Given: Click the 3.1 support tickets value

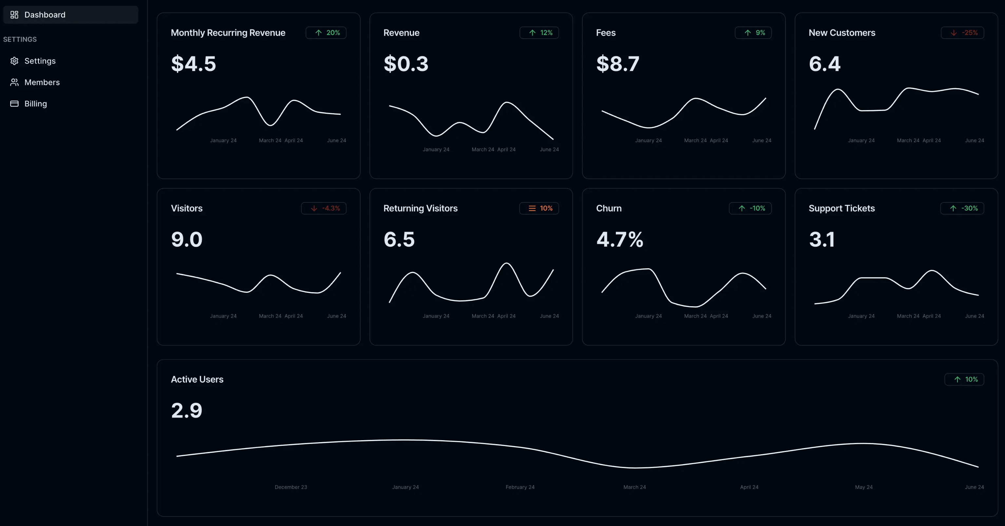Looking at the screenshot, I should click(822, 239).
